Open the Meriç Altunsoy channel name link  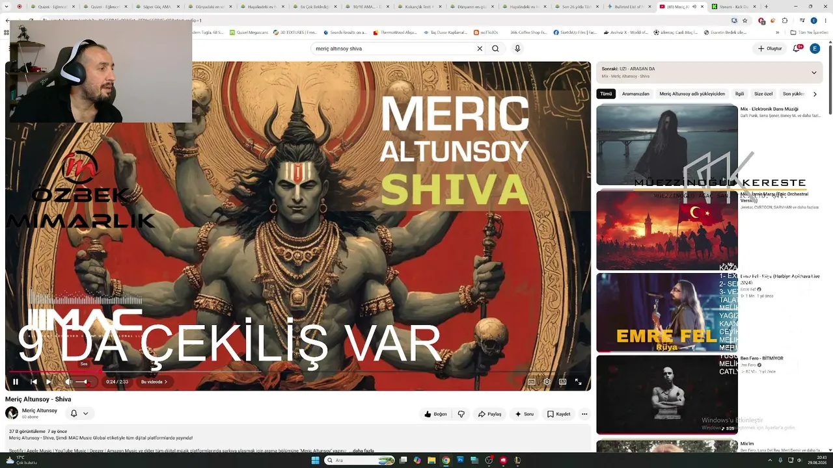(x=40, y=410)
